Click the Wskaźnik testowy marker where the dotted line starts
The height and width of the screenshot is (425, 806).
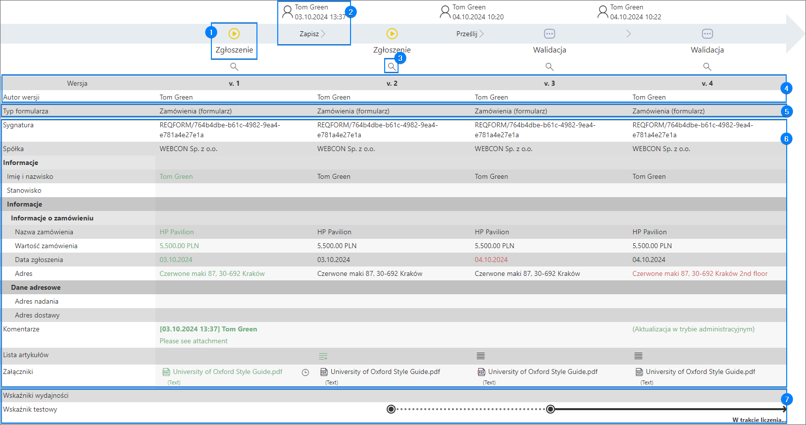coord(391,409)
